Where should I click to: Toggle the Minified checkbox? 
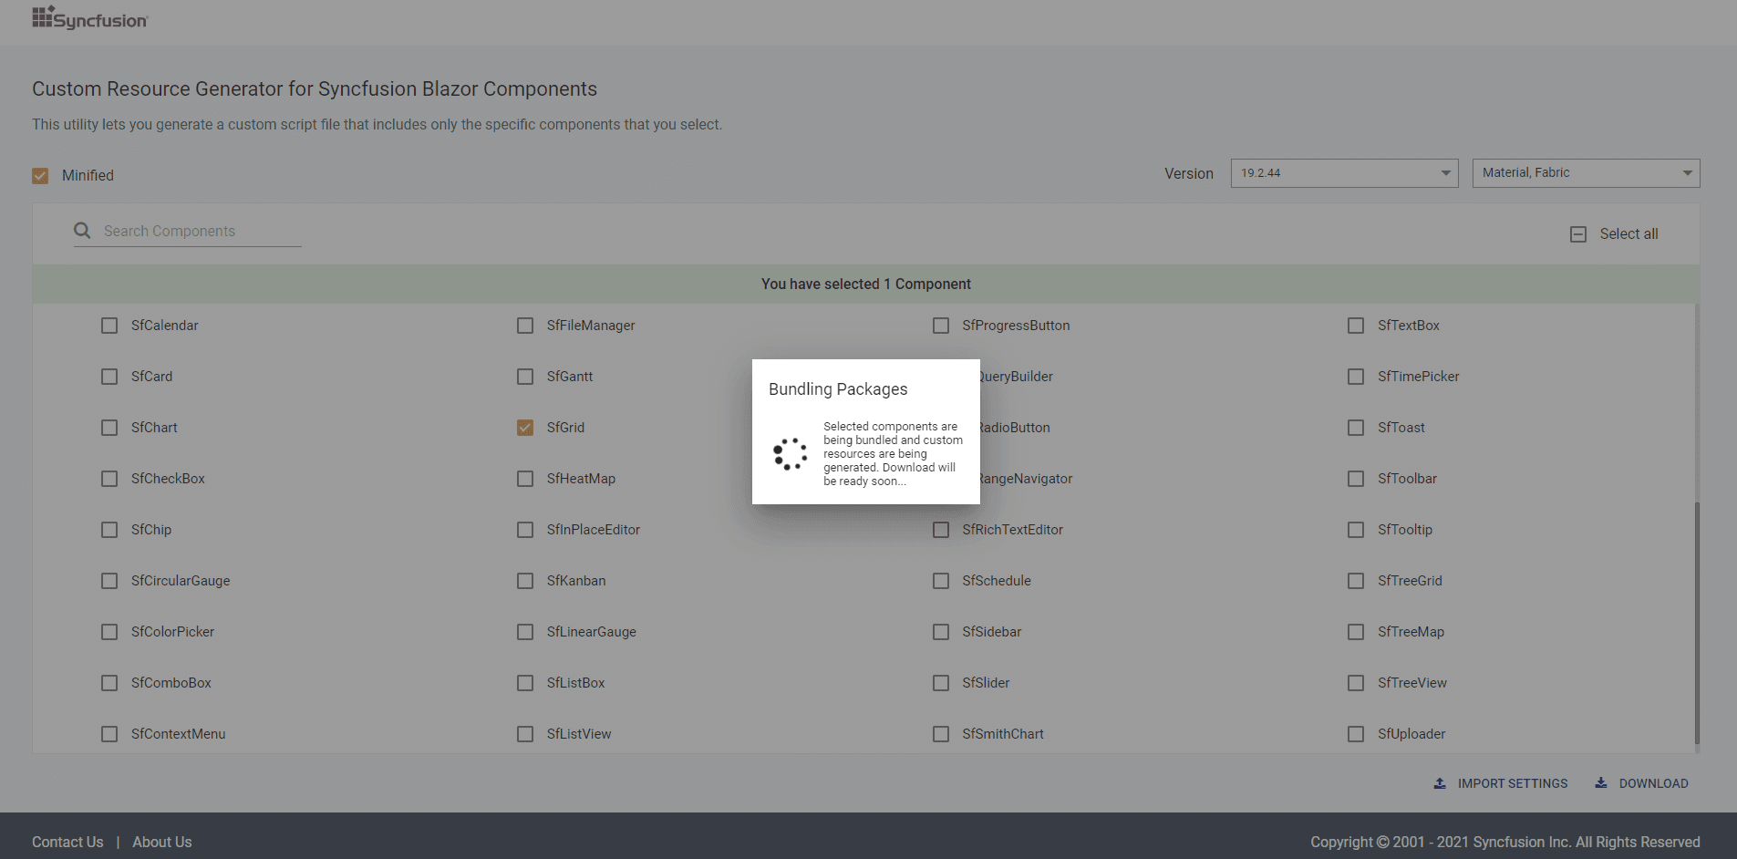[40, 175]
